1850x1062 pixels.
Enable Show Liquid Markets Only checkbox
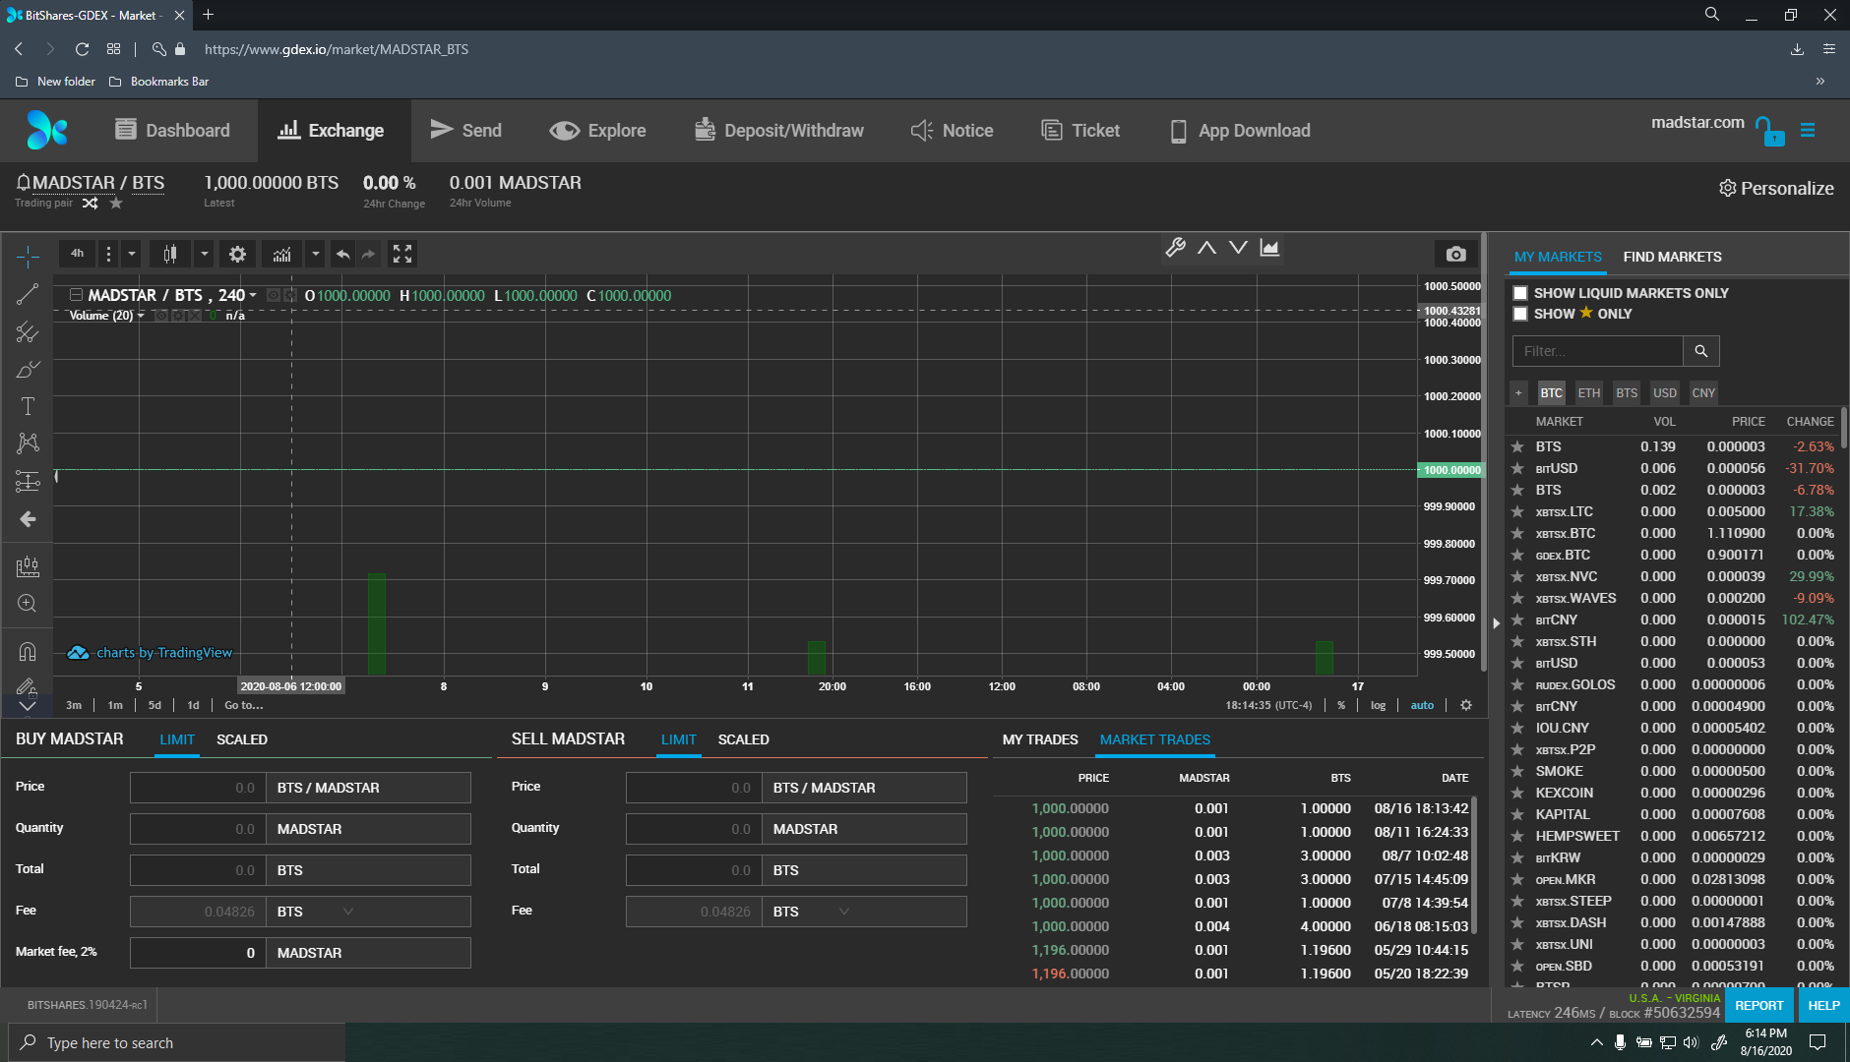tap(1520, 293)
